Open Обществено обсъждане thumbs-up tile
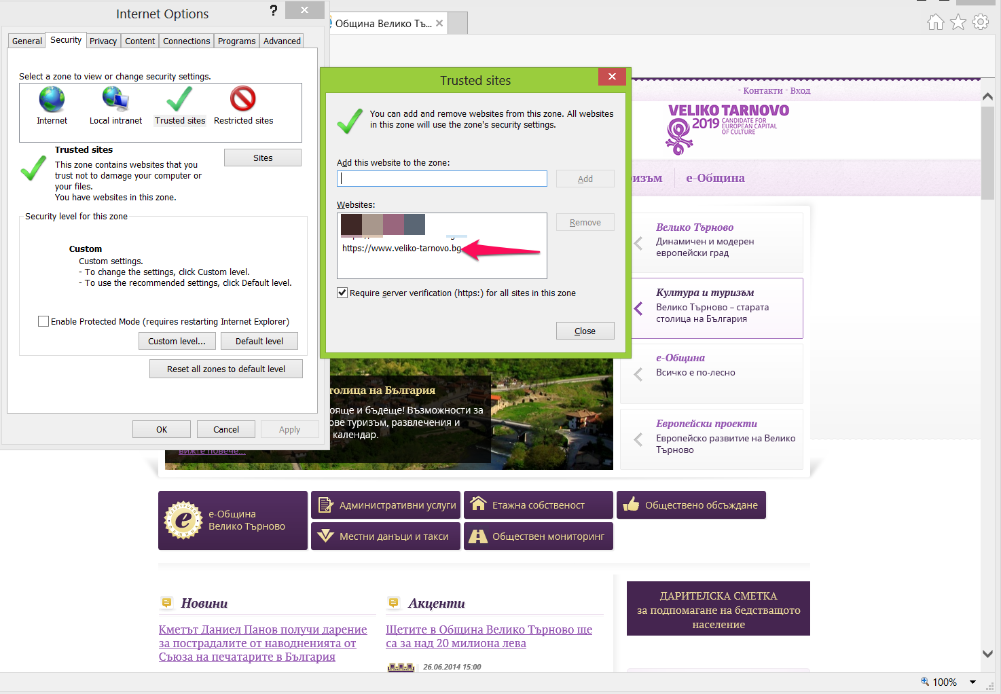 pyautogui.click(x=691, y=505)
